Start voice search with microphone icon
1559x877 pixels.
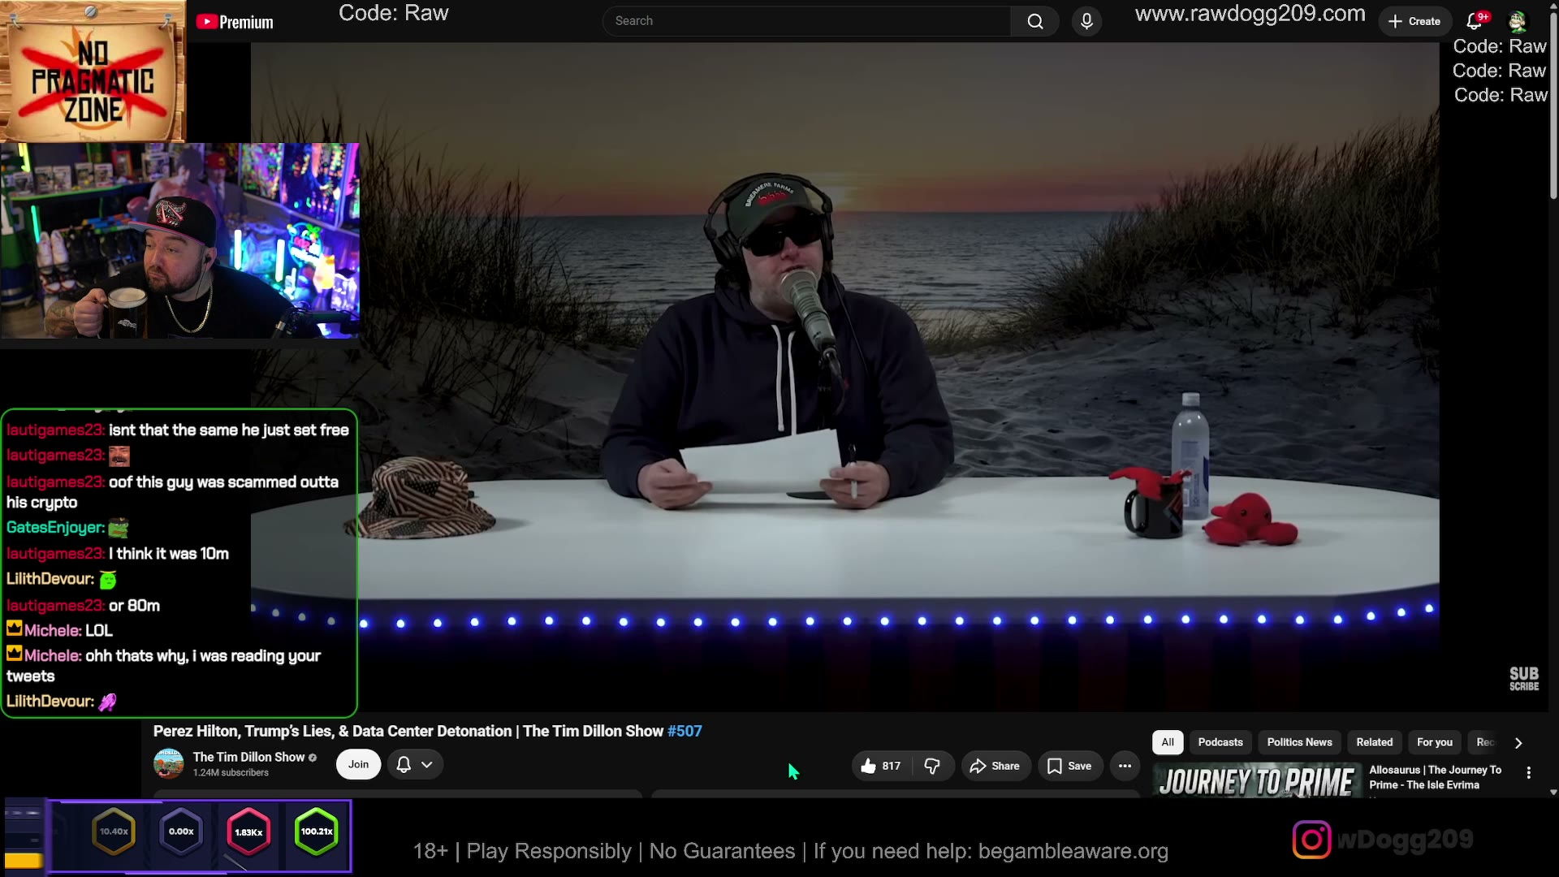point(1086,21)
